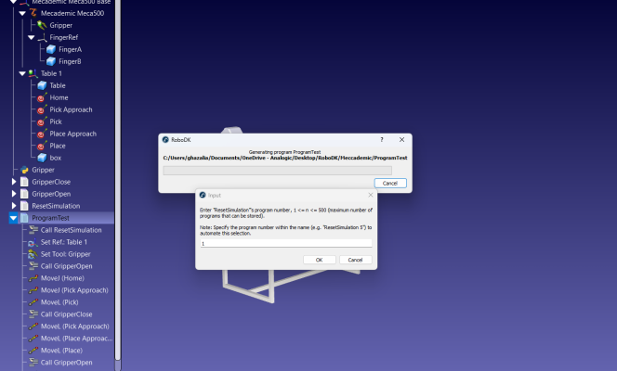Select the FingerA cube object icon
Screen dimensions: 617x371
pyautogui.click(x=51, y=49)
